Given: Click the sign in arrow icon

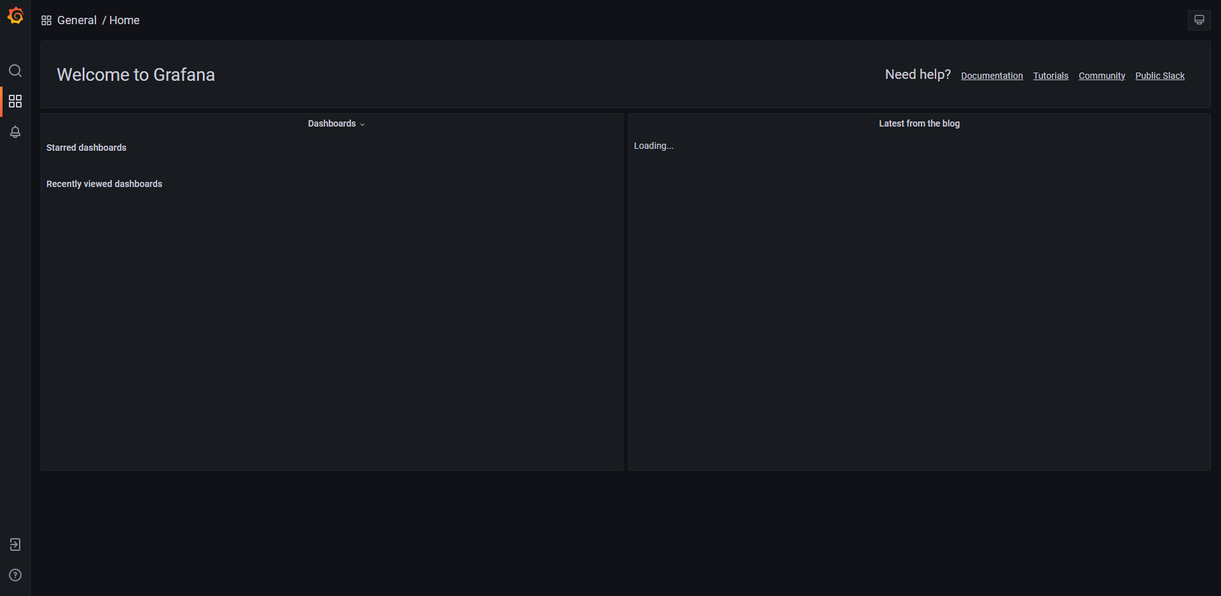Looking at the screenshot, I should 15,544.
